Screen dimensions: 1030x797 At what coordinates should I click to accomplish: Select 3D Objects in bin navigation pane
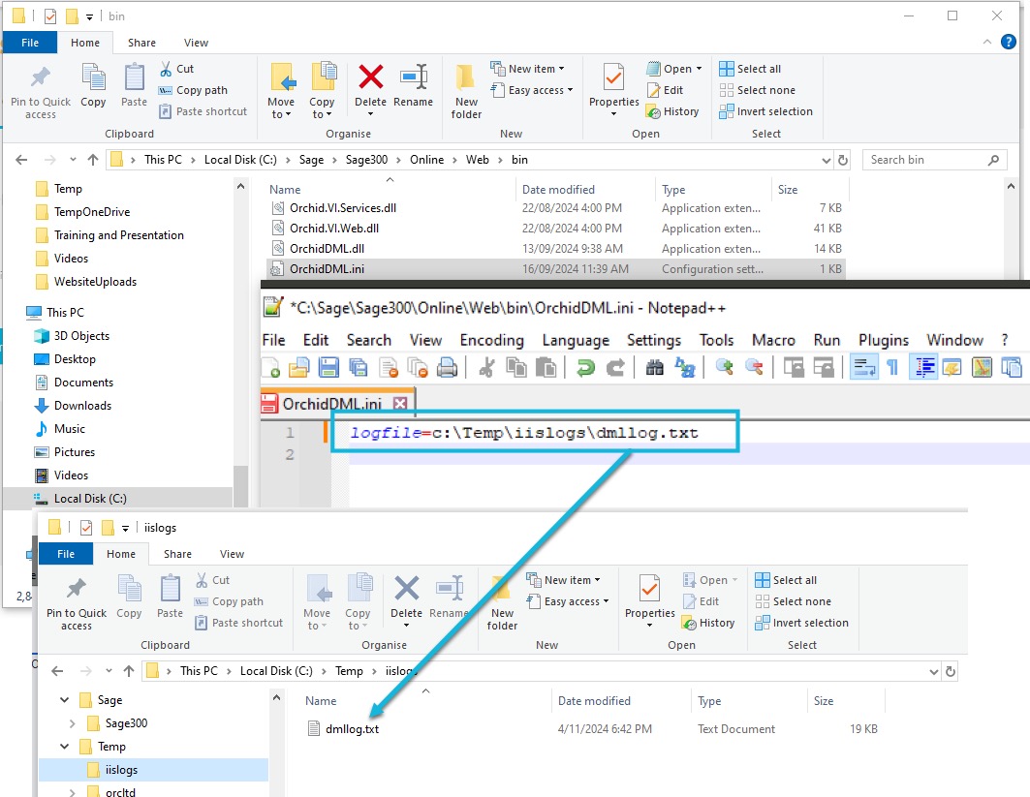tap(81, 336)
